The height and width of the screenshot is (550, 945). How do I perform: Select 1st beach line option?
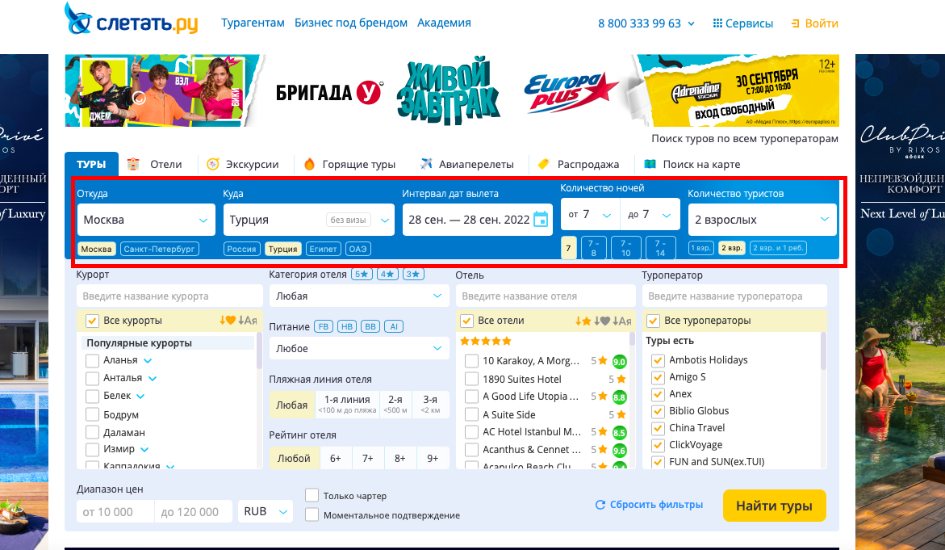(347, 404)
